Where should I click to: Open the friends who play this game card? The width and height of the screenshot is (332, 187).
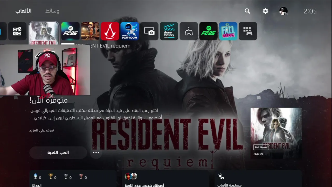click(x=165, y=179)
